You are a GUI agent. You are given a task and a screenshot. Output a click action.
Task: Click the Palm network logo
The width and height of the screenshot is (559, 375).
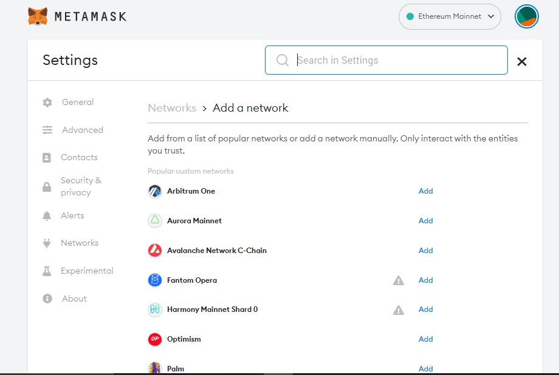click(x=155, y=368)
